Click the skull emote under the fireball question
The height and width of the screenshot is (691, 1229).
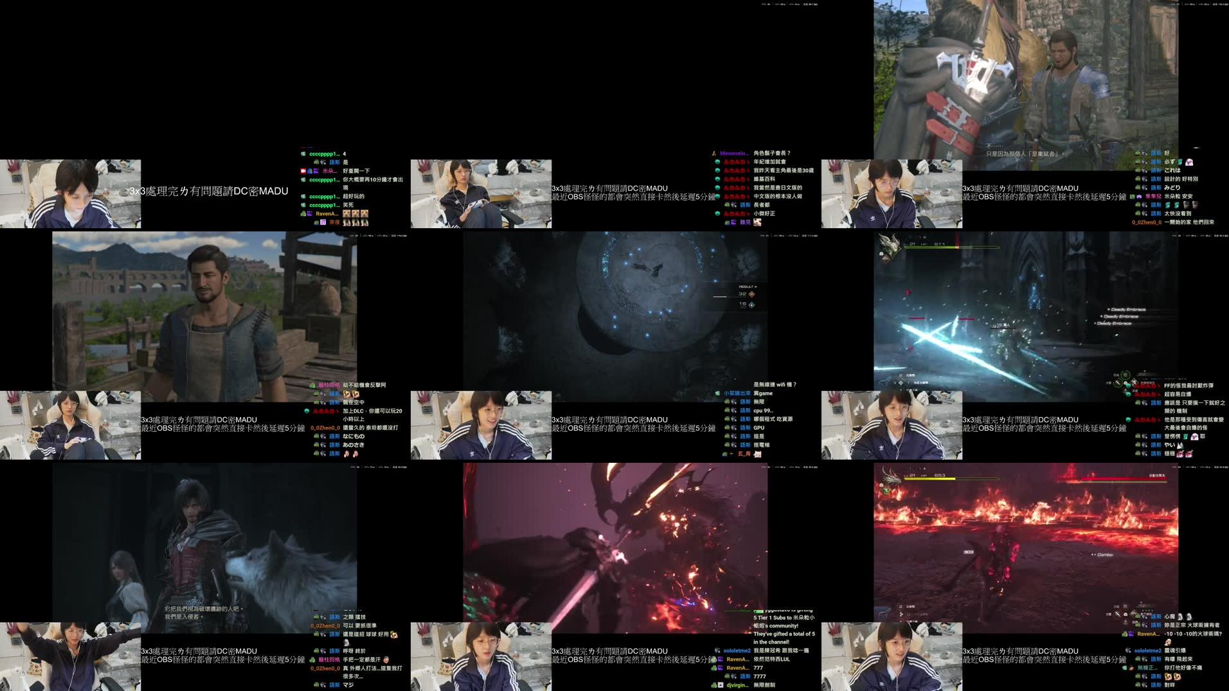coord(1168,642)
